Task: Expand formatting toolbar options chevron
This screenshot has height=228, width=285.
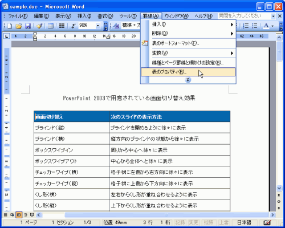Action: (x=282, y=26)
